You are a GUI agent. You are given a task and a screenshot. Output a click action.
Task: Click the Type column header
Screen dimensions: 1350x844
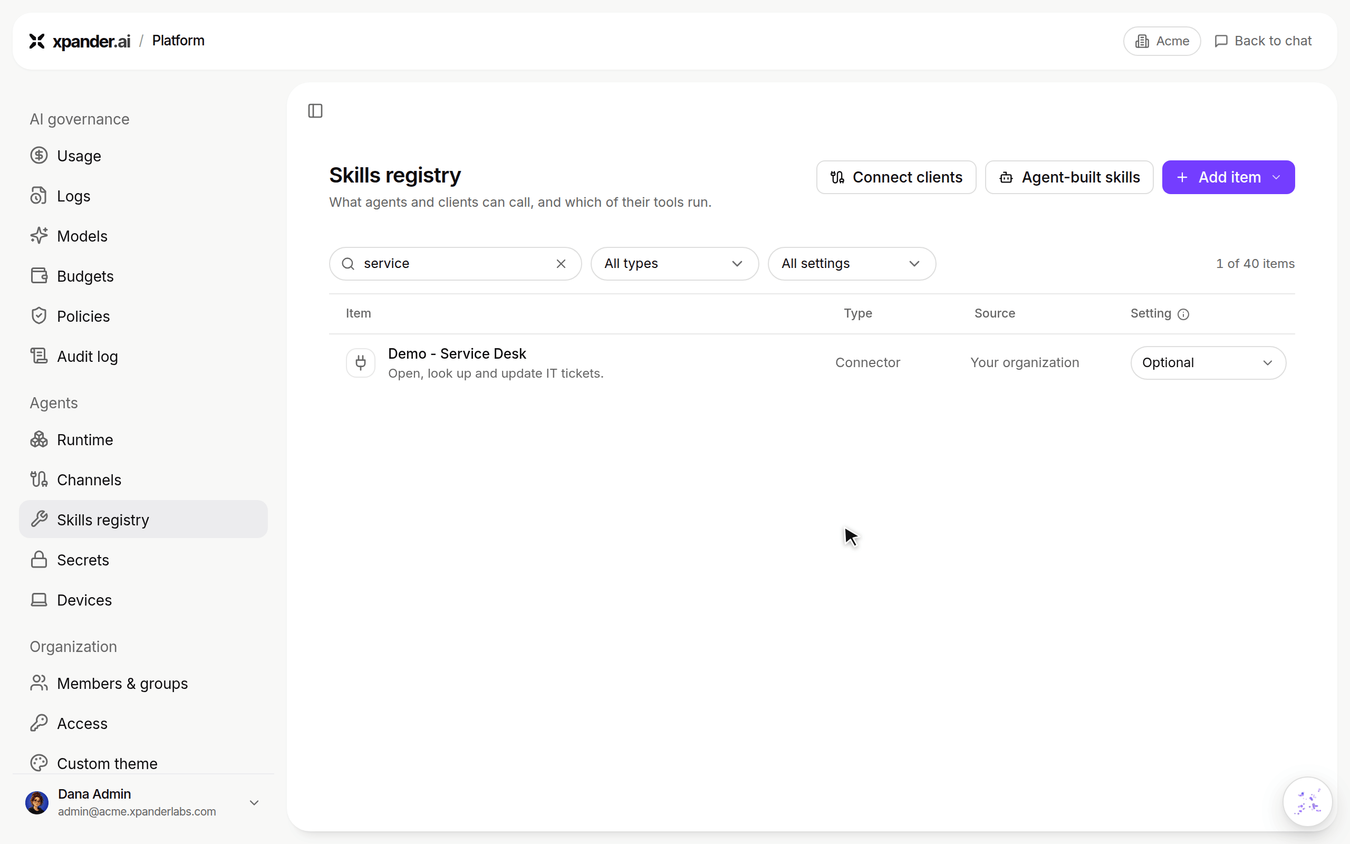857,313
